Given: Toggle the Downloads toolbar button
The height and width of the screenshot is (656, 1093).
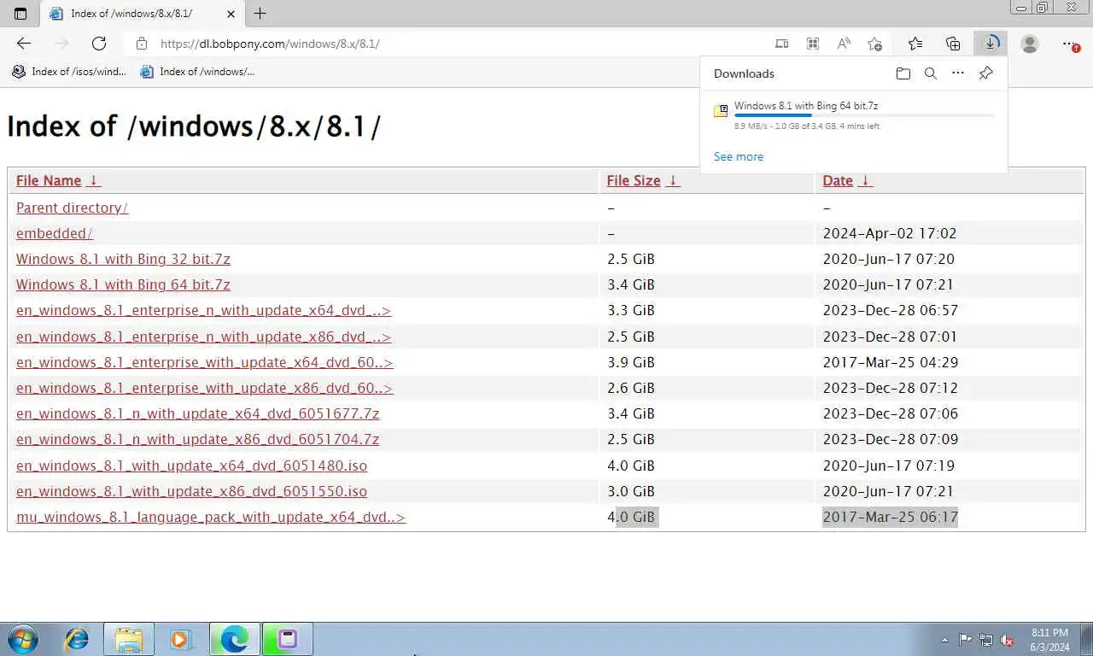Looking at the screenshot, I should (991, 44).
